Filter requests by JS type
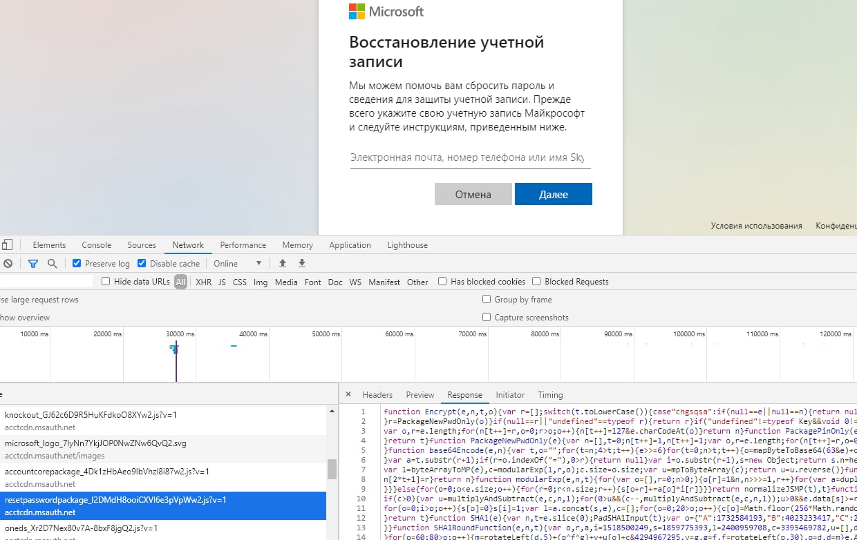The height and width of the screenshot is (540, 857). coord(222,282)
